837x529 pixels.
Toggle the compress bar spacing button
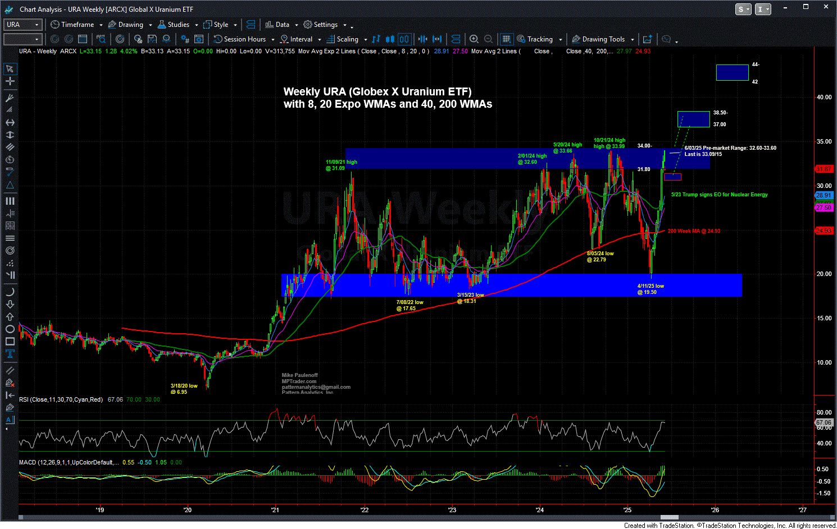coord(423,39)
